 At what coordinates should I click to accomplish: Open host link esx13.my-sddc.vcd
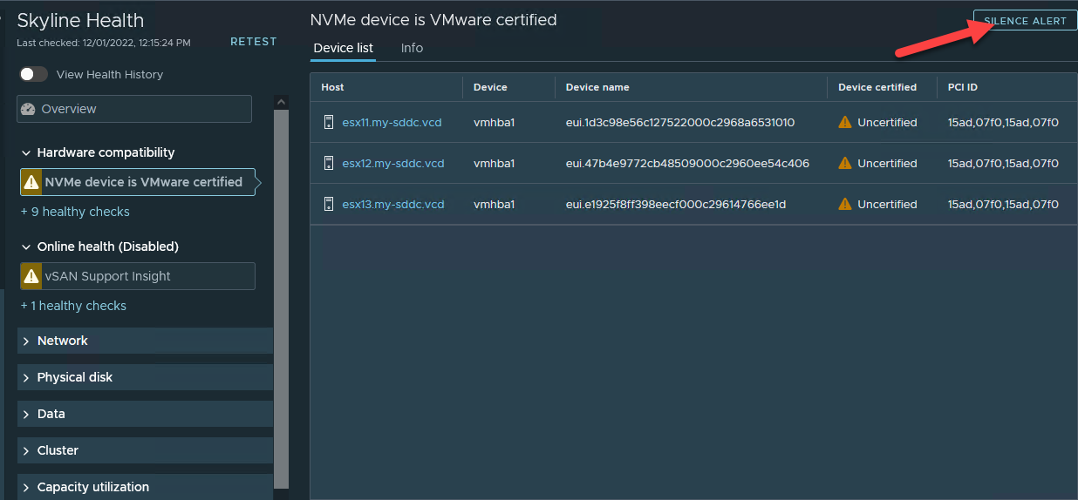pyautogui.click(x=393, y=204)
